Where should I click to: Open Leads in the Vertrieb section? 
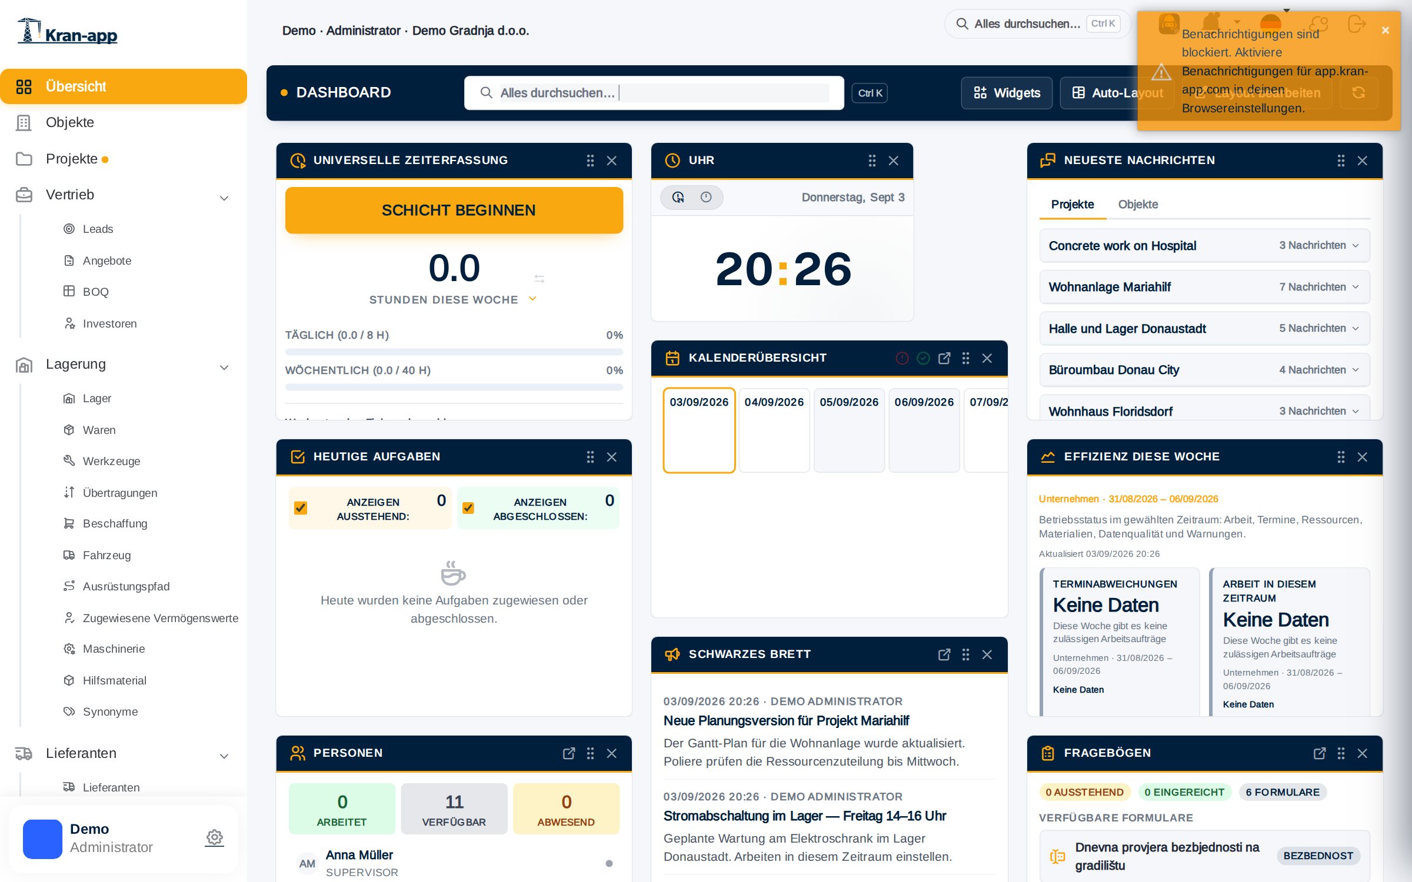click(98, 229)
